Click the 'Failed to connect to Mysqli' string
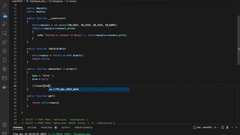 pyautogui.click(x=65, y=35)
